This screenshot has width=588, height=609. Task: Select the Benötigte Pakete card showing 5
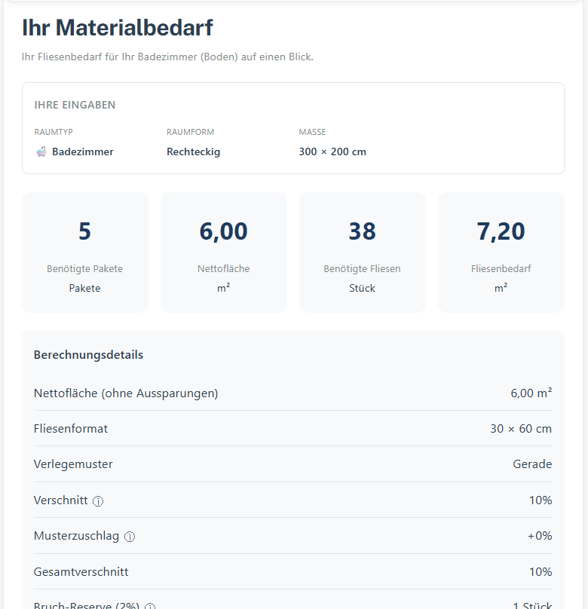pyautogui.click(x=85, y=252)
